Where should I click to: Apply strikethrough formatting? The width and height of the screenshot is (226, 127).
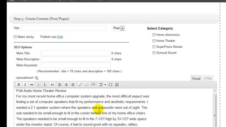click(31, 85)
